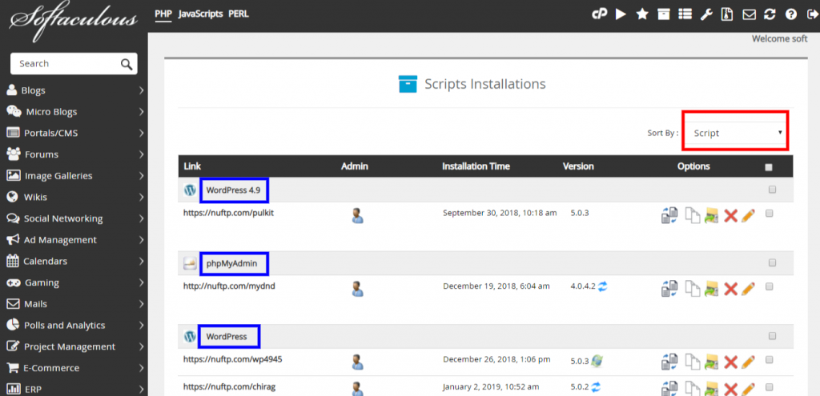The width and height of the screenshot is (820, 396).
Task: Switch to the JavaScripts tab
Action: [x=200, y=14]
